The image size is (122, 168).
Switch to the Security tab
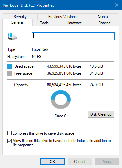(20, 17)
